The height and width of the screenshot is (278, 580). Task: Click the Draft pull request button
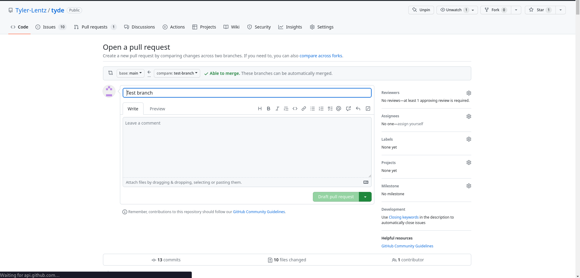click(336, 197)
